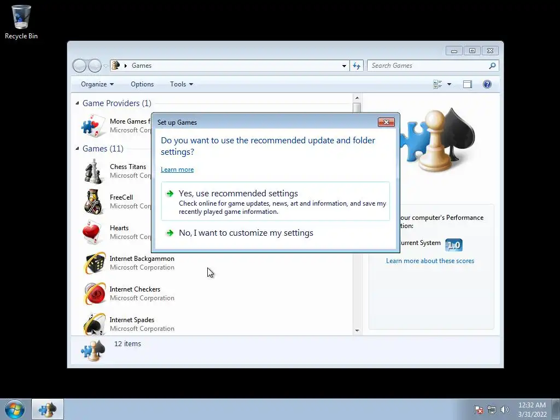Click the Games folder icon in address bar
560x420 pixels.
point(116,66)
